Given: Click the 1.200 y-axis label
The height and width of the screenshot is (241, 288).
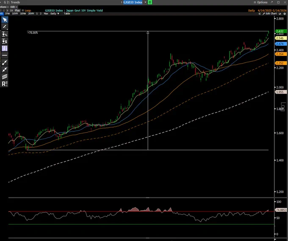Looking at the screenshot, I should point(280,192).
